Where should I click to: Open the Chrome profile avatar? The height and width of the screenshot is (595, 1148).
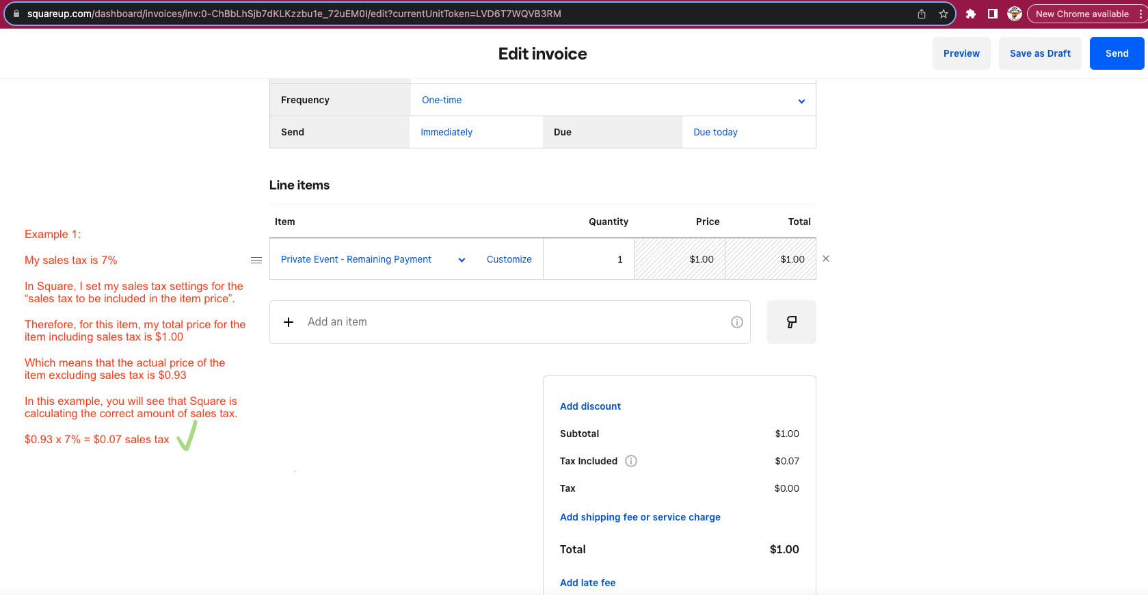point(1015,14)
